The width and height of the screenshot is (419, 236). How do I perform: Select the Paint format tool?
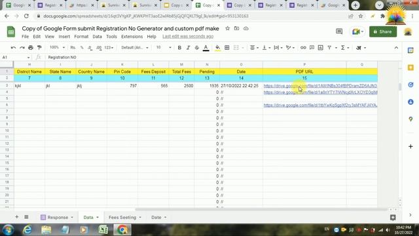coord(39,48)
